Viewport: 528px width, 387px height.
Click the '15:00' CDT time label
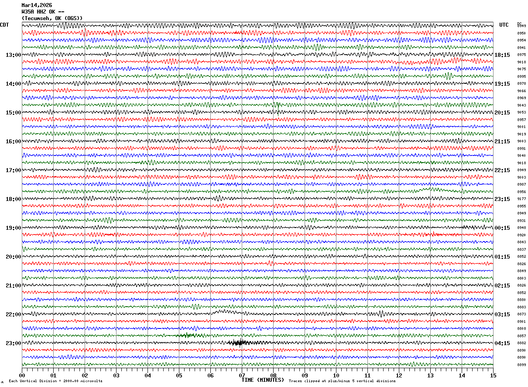click(13, 113)
